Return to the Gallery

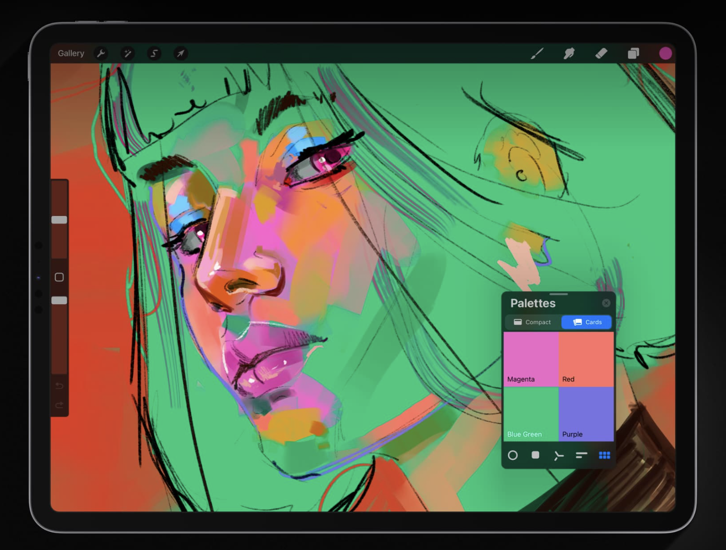pos(71,53)
